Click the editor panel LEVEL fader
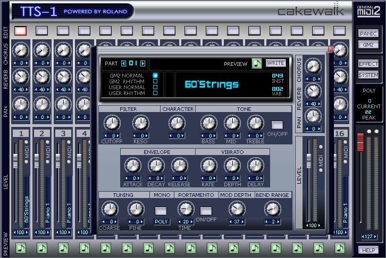This screenshot has width=386, height=258. [309, 161]
